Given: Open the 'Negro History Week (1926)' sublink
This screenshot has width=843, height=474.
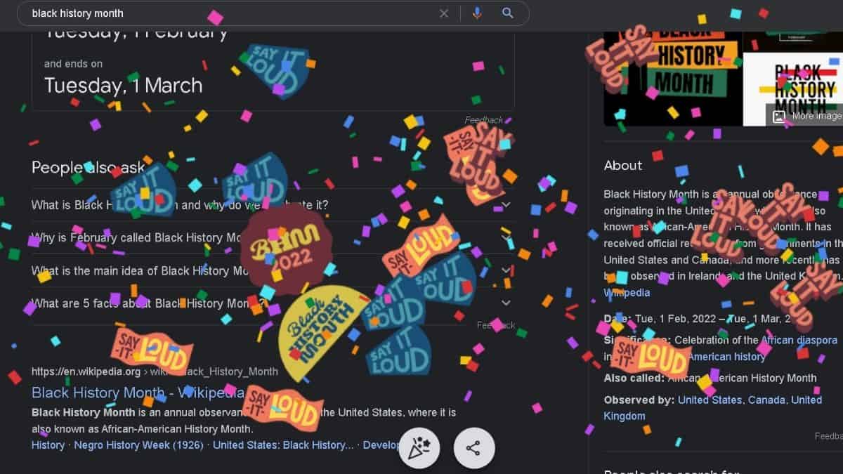Looking at the screenshot, I should pos(138,445).
